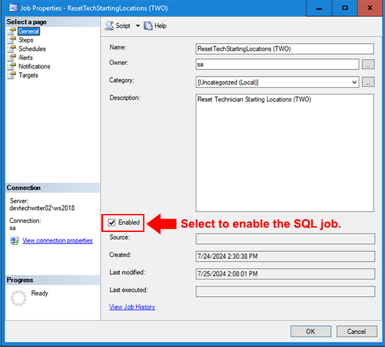Open the Category dropdown list

(355, 82)
